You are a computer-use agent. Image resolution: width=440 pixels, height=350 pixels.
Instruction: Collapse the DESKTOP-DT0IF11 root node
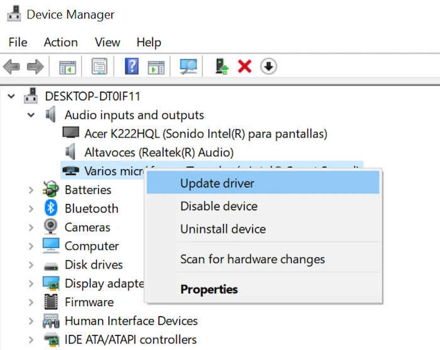11,97
